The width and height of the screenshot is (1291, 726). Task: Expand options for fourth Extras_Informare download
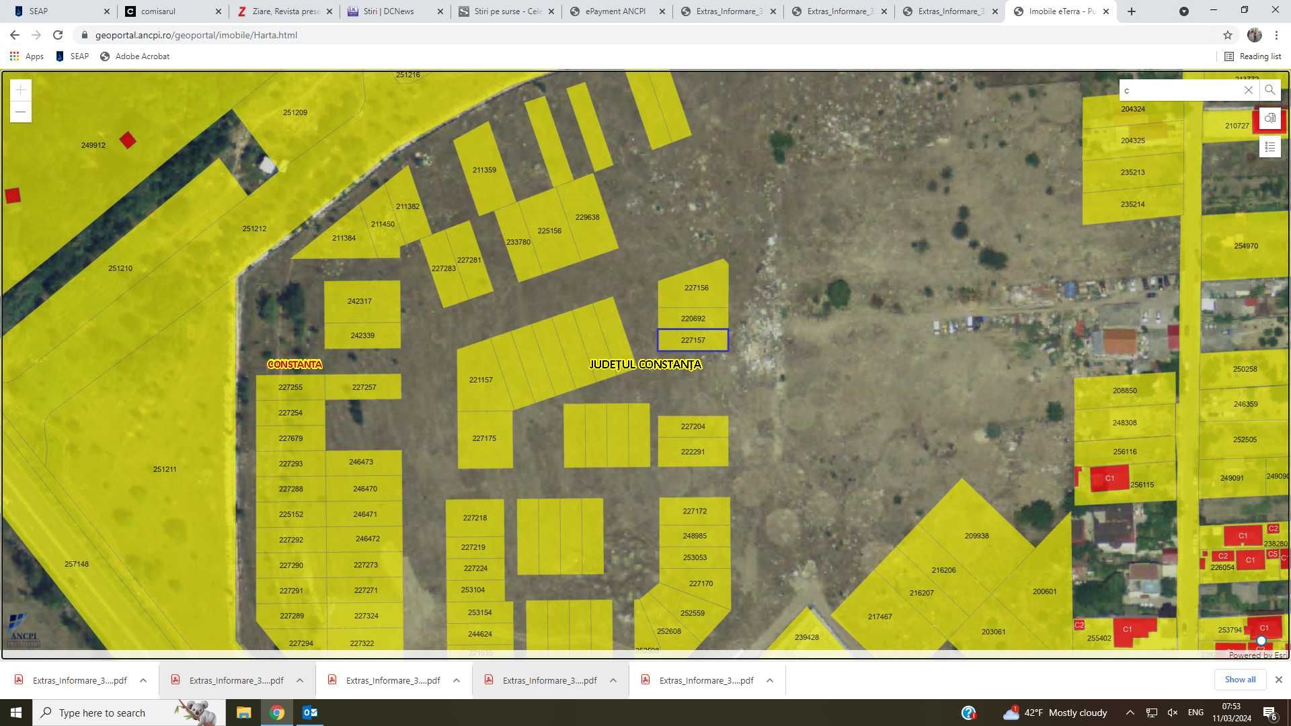pos(613,680)
